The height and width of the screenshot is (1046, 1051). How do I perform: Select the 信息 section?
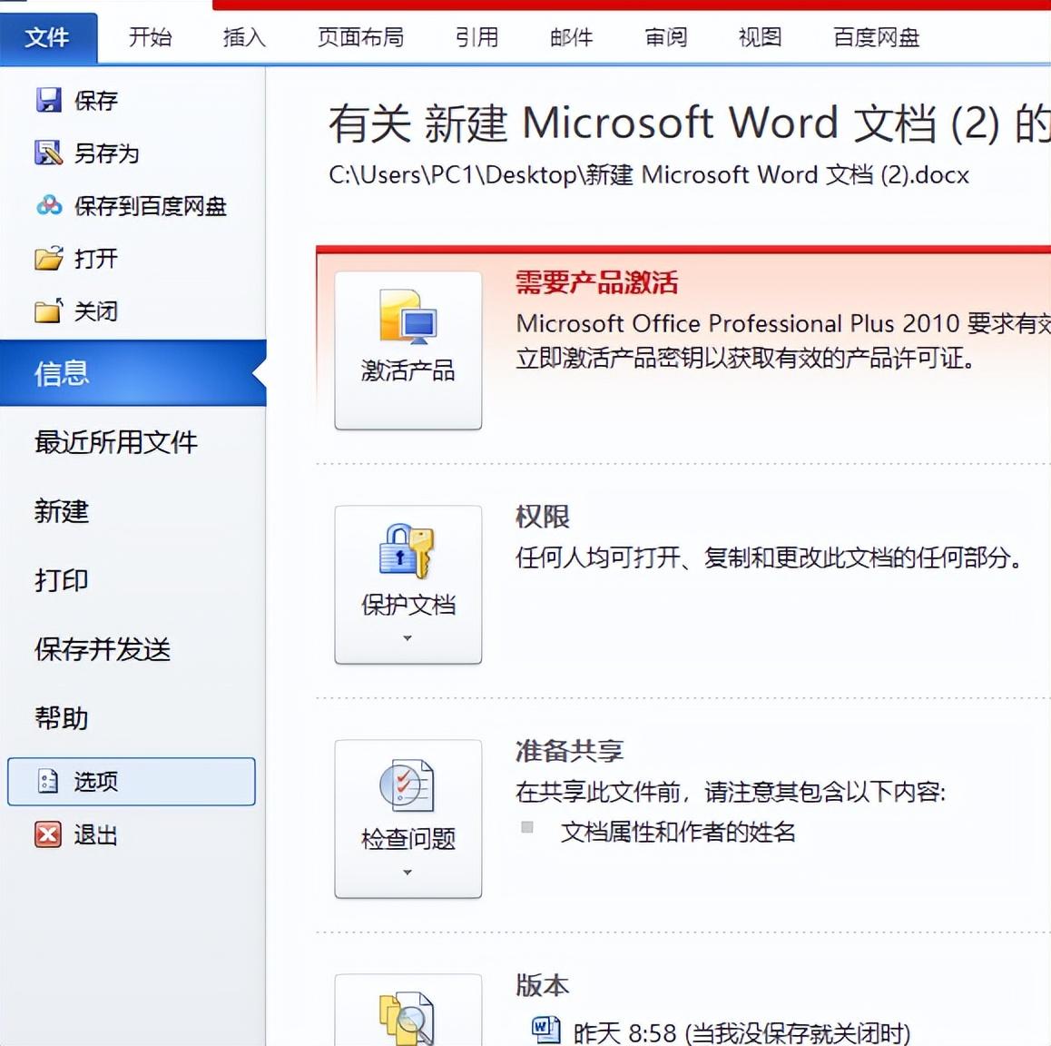point(133,373)
